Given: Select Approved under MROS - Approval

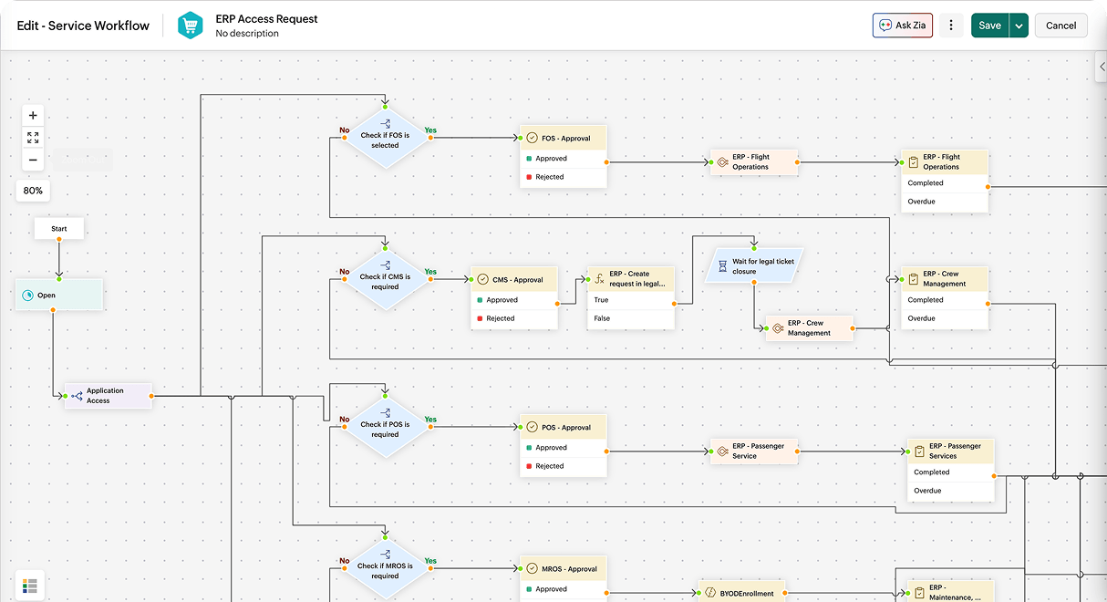Looking at the screenshot, I should (563, 589).
